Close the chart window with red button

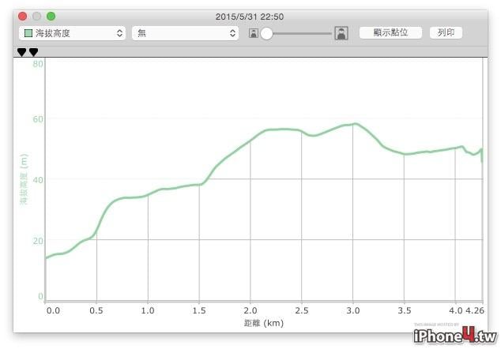22,16
